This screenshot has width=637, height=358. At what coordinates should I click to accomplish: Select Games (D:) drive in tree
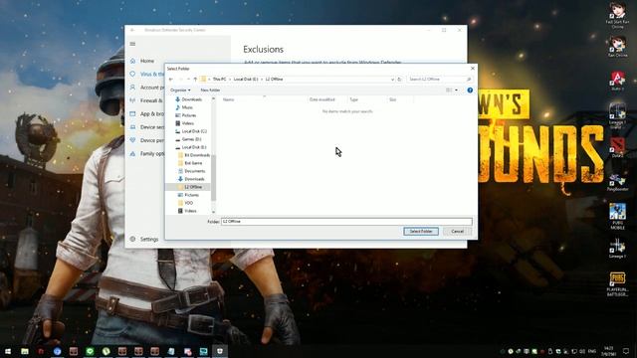tap(188, 139)
